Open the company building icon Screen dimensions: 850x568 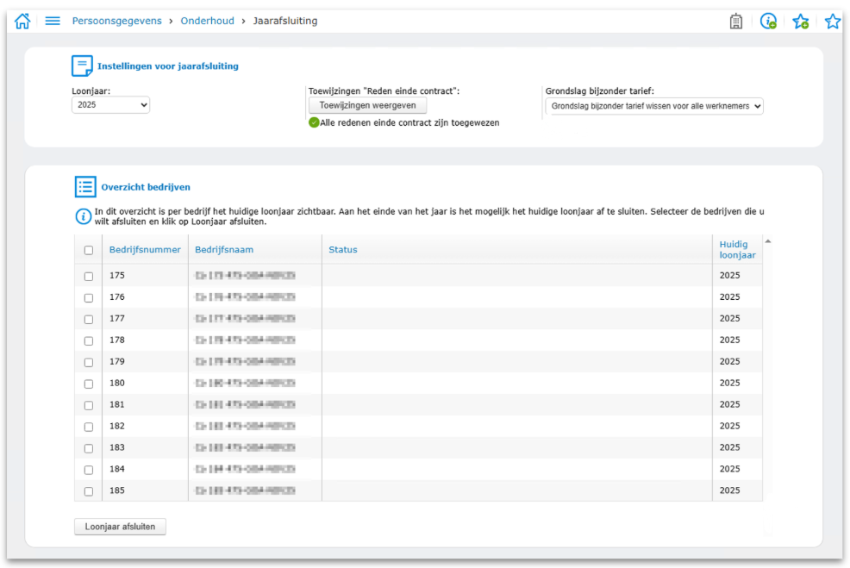pos(735,22)
